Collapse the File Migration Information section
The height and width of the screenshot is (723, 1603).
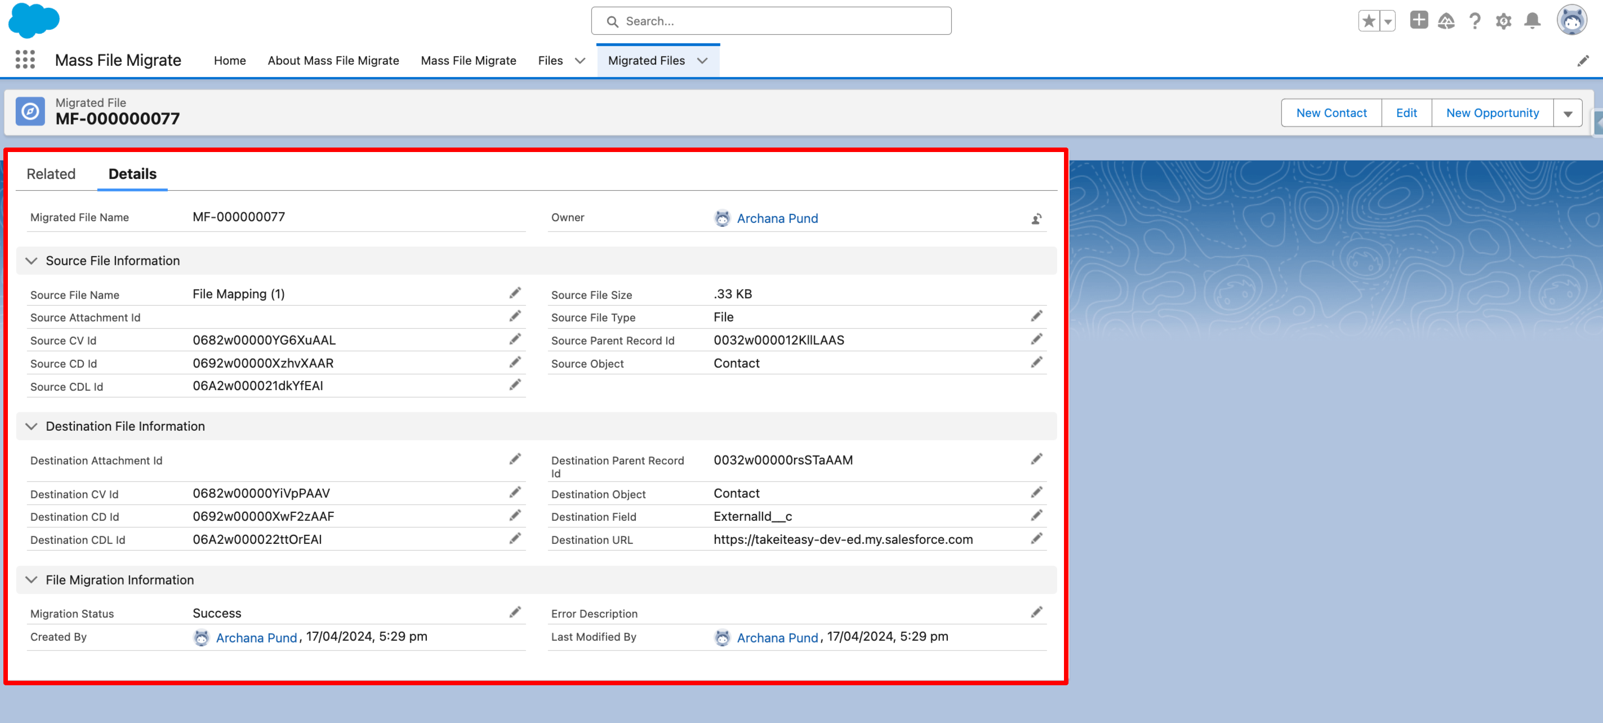click(x=31, y=580)
